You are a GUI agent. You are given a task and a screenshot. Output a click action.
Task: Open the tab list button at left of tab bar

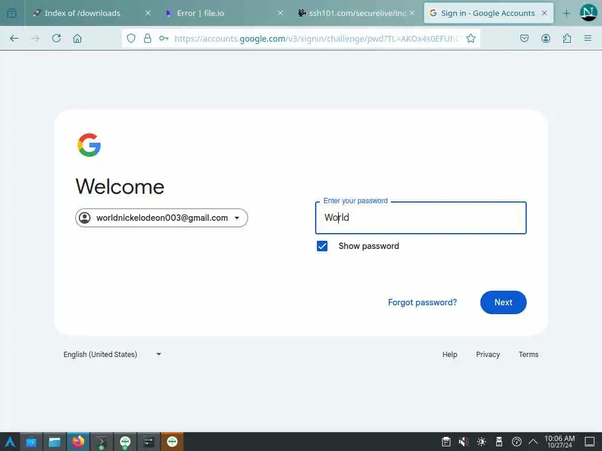click(12, 14)
